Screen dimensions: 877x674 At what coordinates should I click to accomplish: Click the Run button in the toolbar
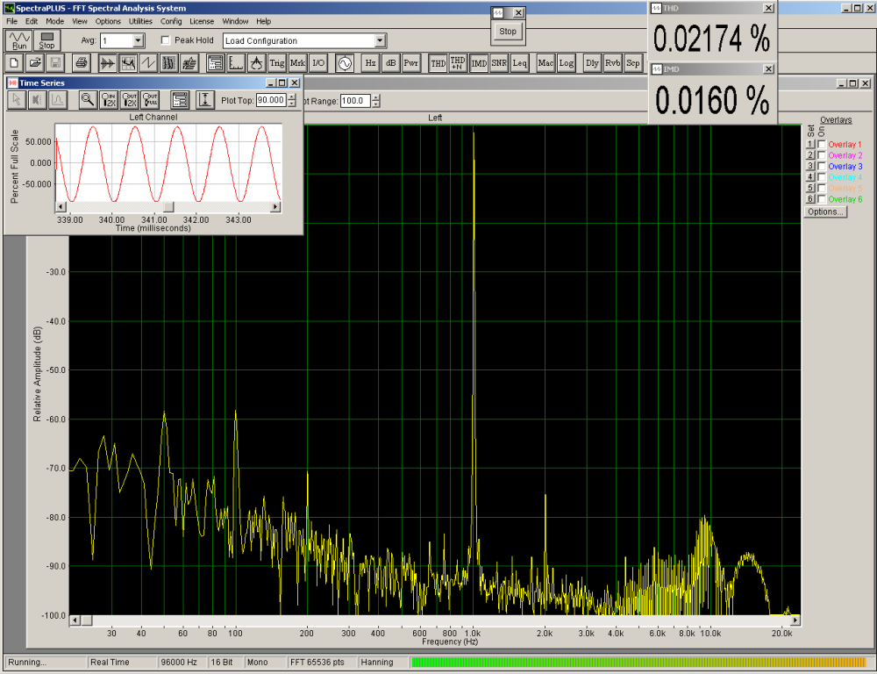(x=19, y=40)
